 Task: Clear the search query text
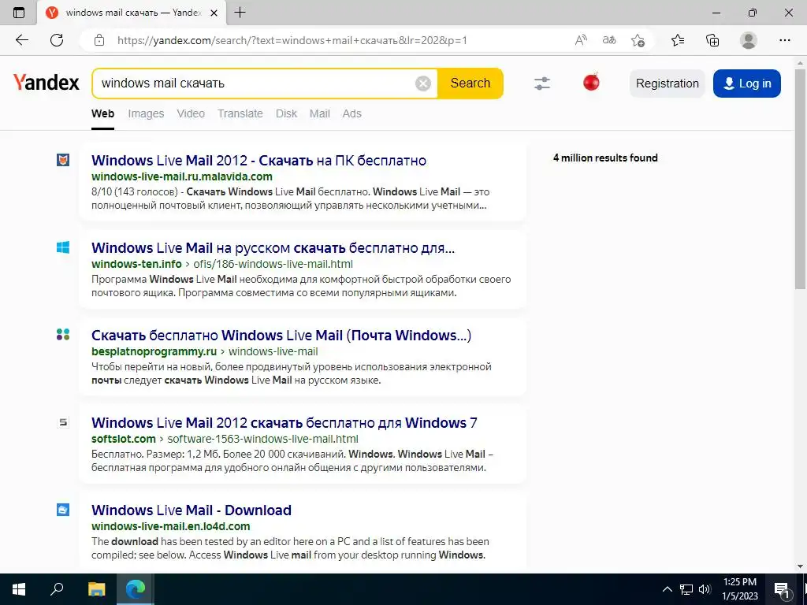tap(423, 84)
